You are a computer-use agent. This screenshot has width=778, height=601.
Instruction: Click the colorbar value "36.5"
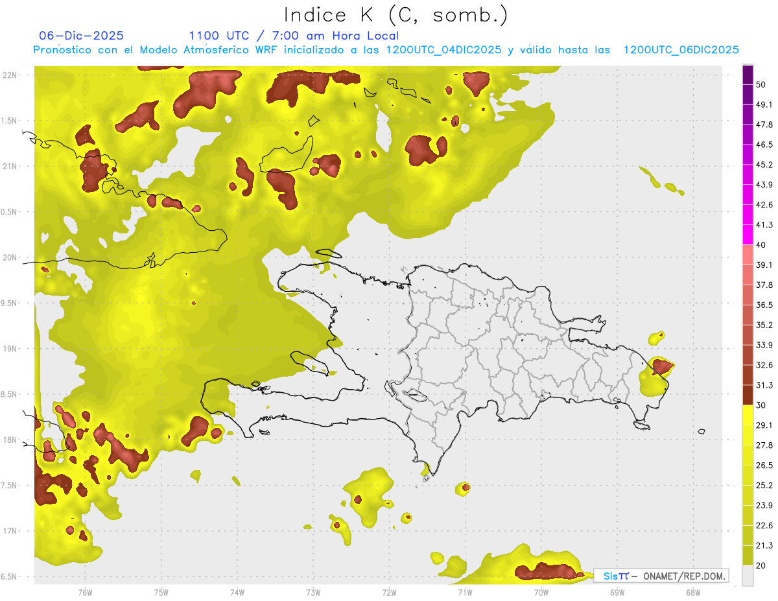coord(764,305)
